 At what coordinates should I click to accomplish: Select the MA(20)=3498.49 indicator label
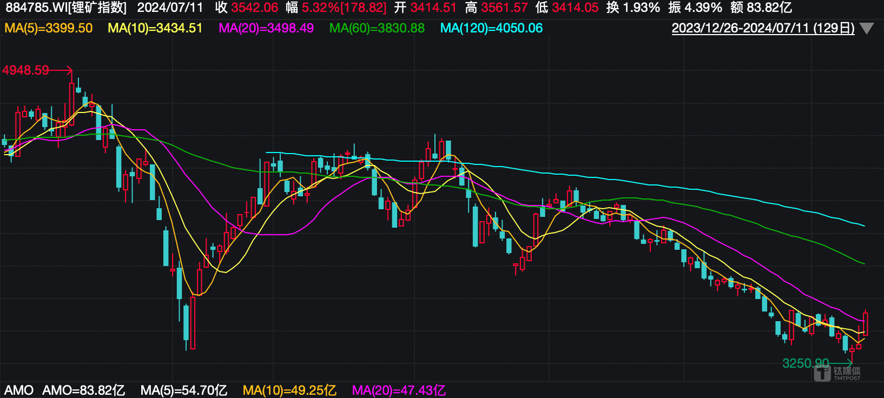[266, 28]
